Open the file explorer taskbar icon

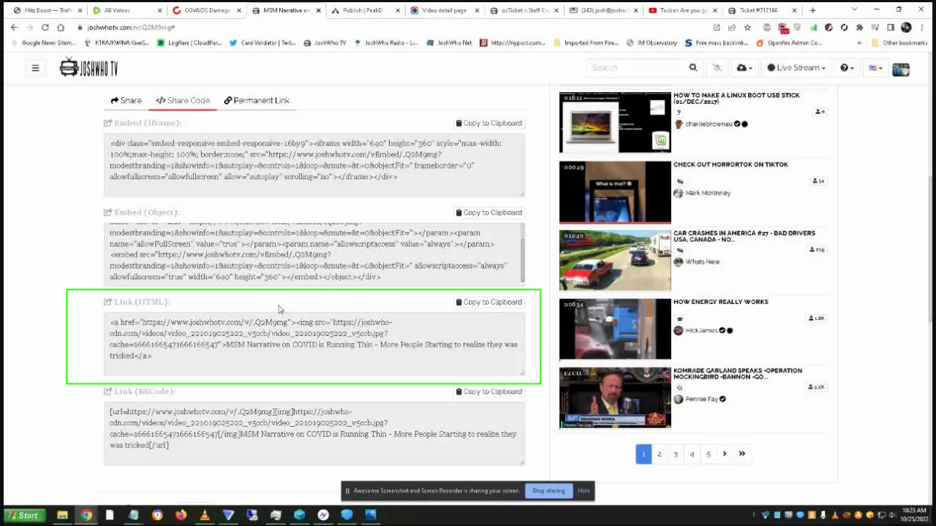[62, 515]
